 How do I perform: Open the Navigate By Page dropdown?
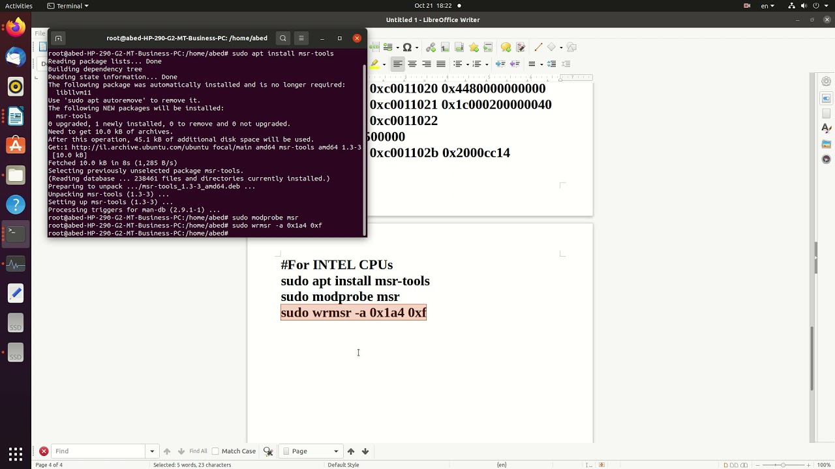(311, 451)
